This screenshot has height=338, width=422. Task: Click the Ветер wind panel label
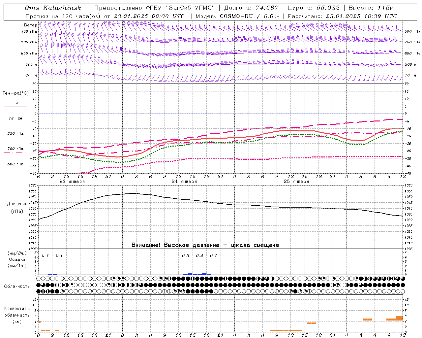pos(30,25)
